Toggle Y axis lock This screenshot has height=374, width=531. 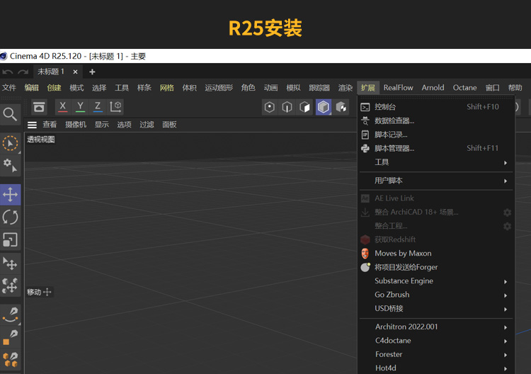click(80, 107)
